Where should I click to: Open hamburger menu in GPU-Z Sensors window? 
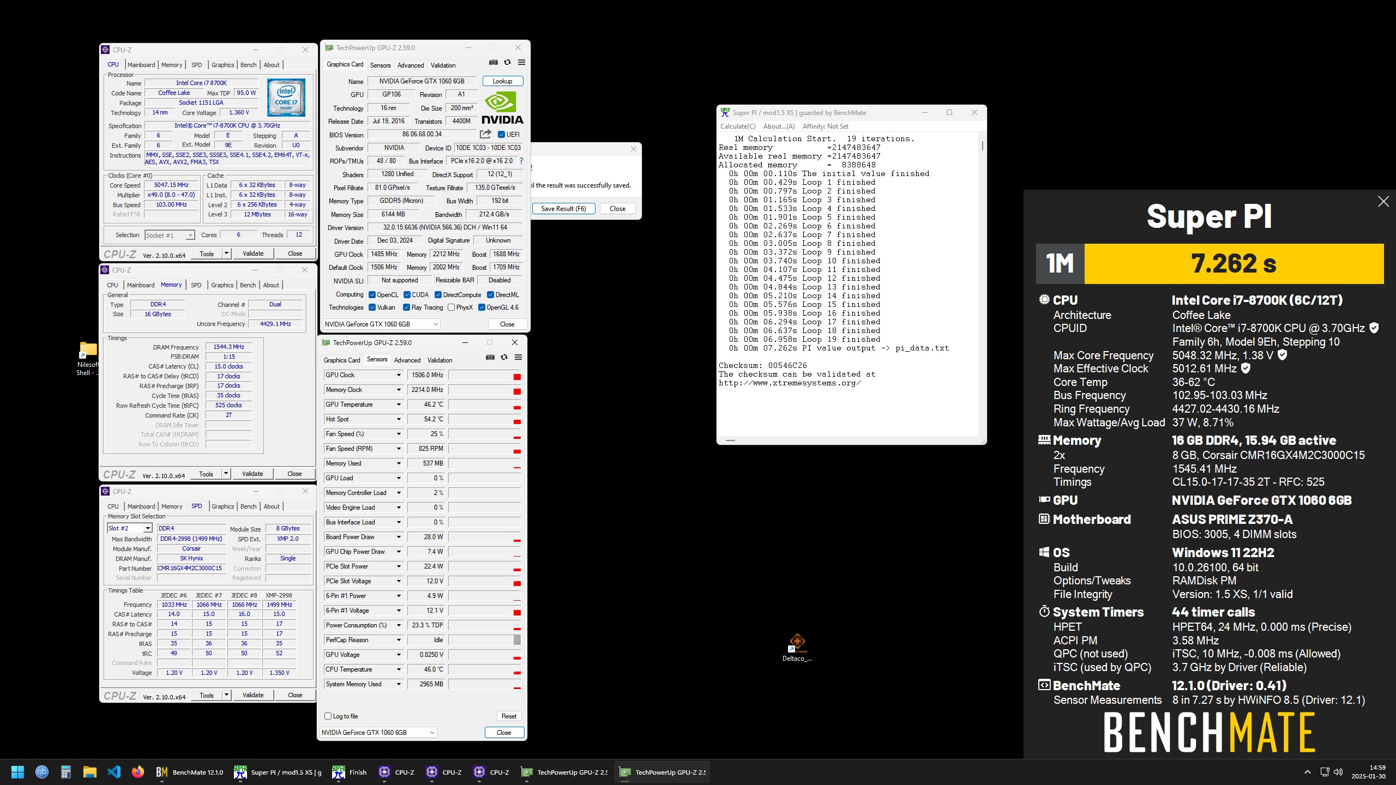(518, 358)
